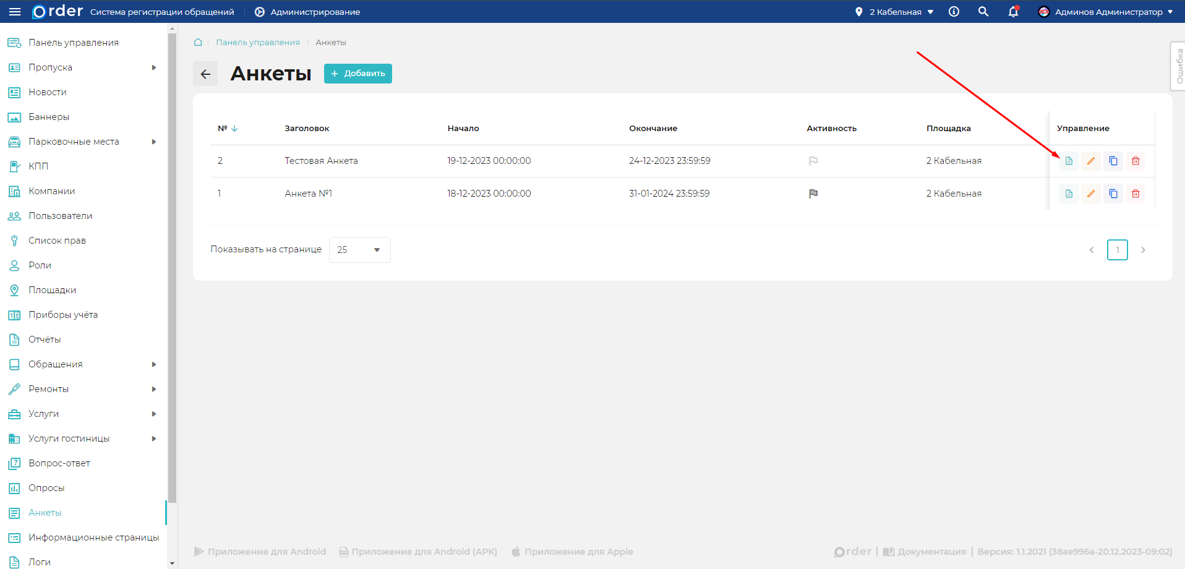Click the search magnifier icon
Image resolution: width=1185 pixels, height=569 pixels.
[983, 12]
